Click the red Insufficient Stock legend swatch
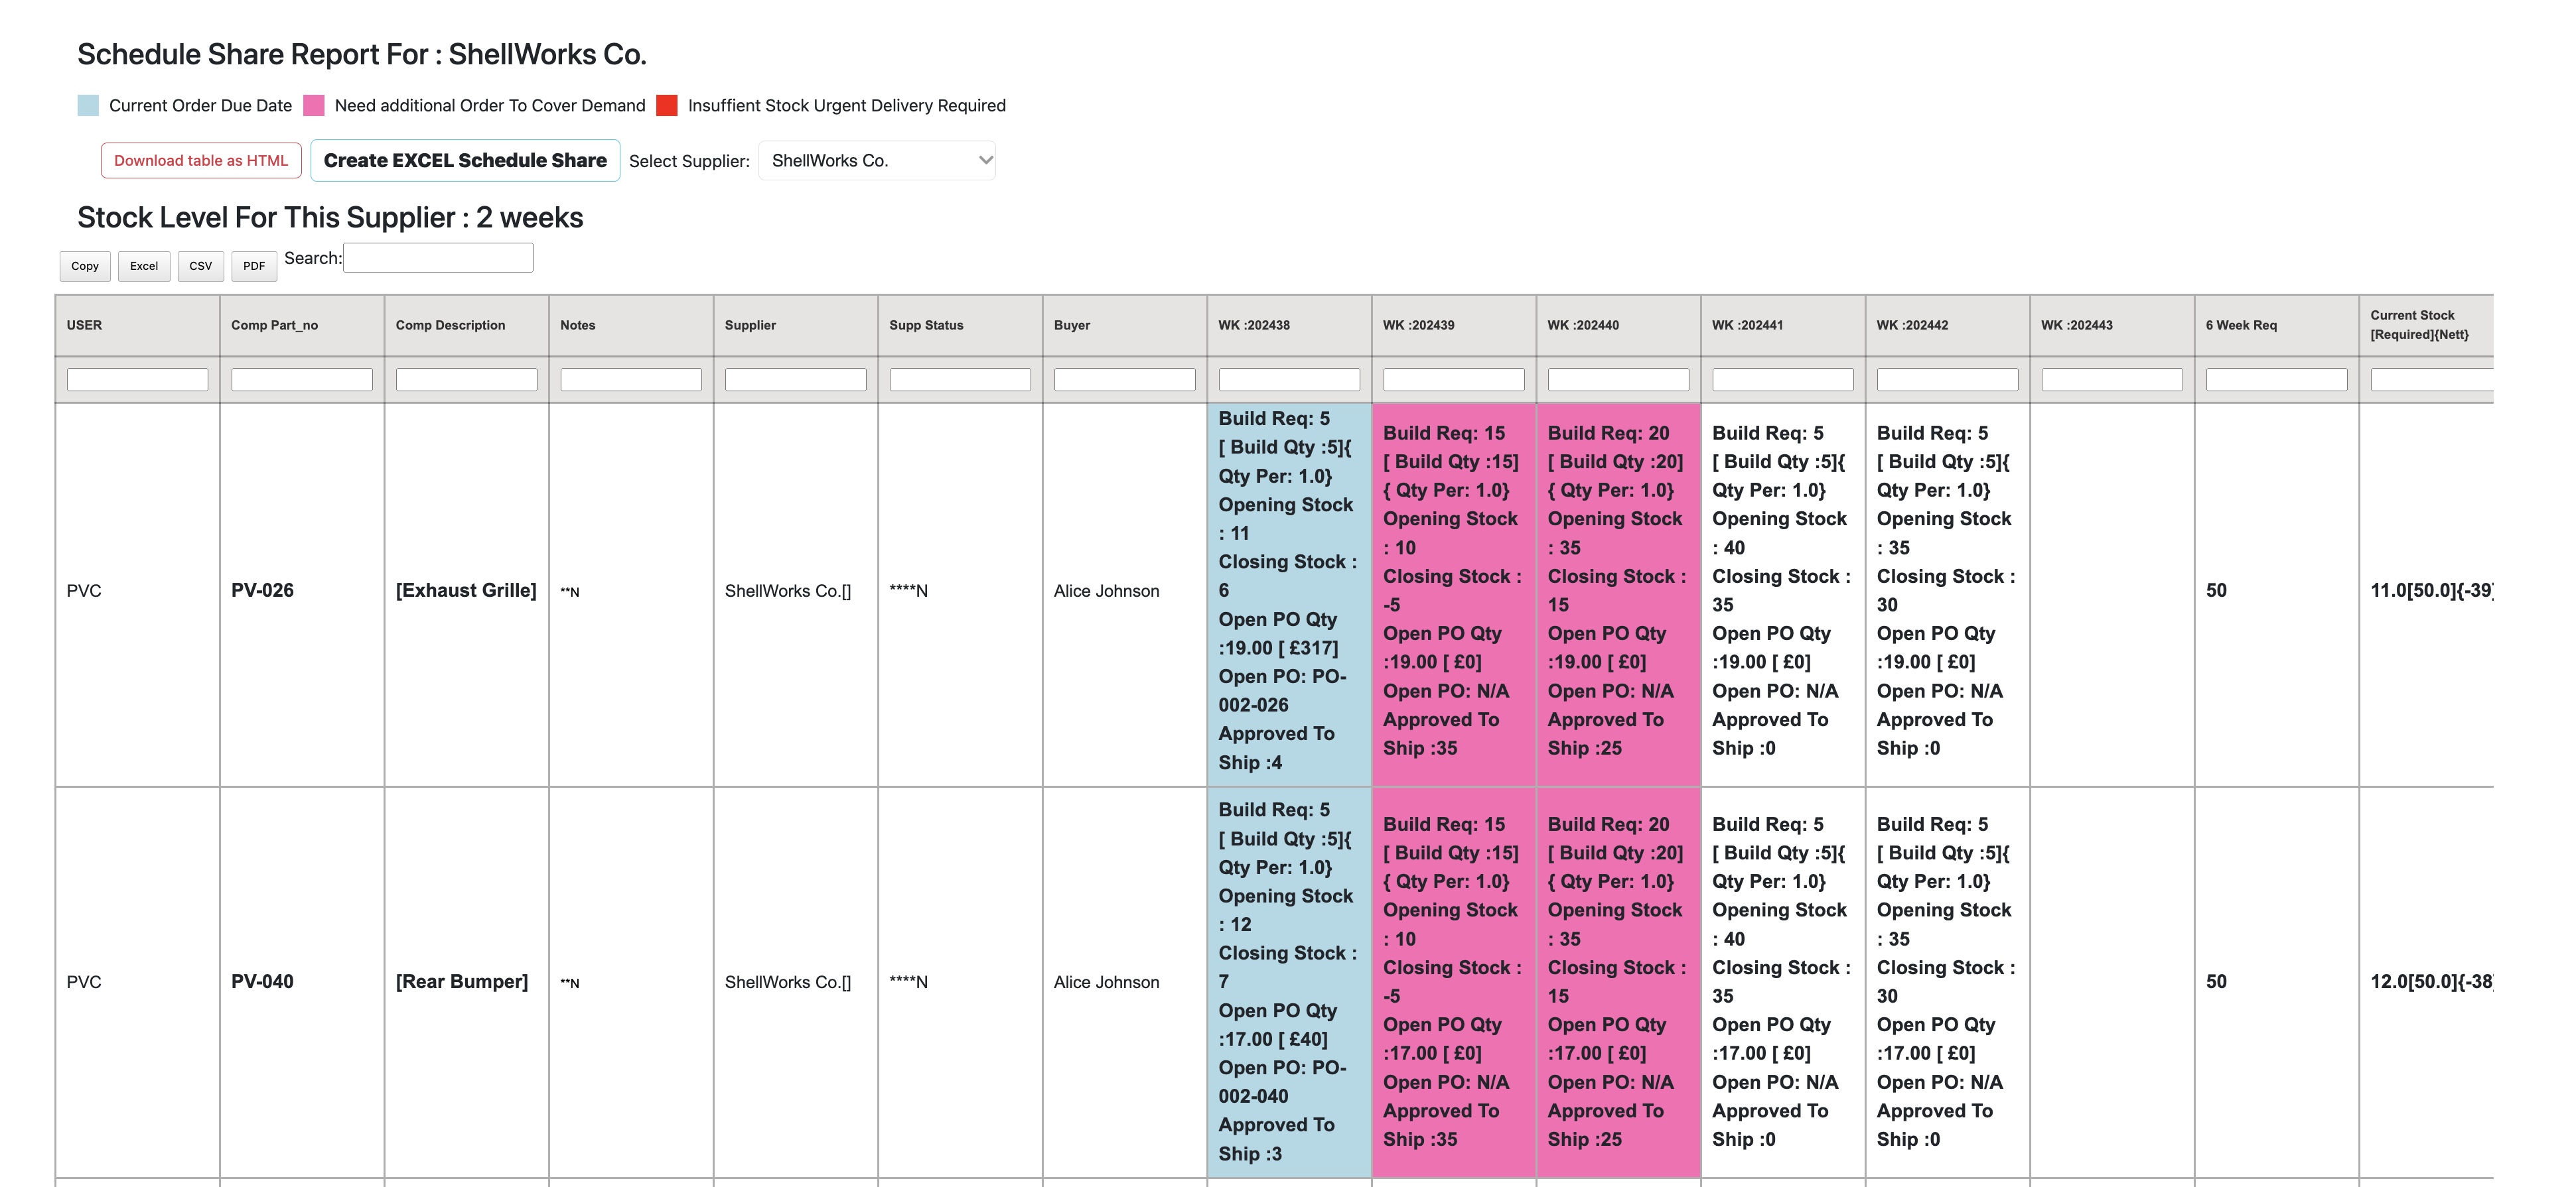 click(667, 106)
